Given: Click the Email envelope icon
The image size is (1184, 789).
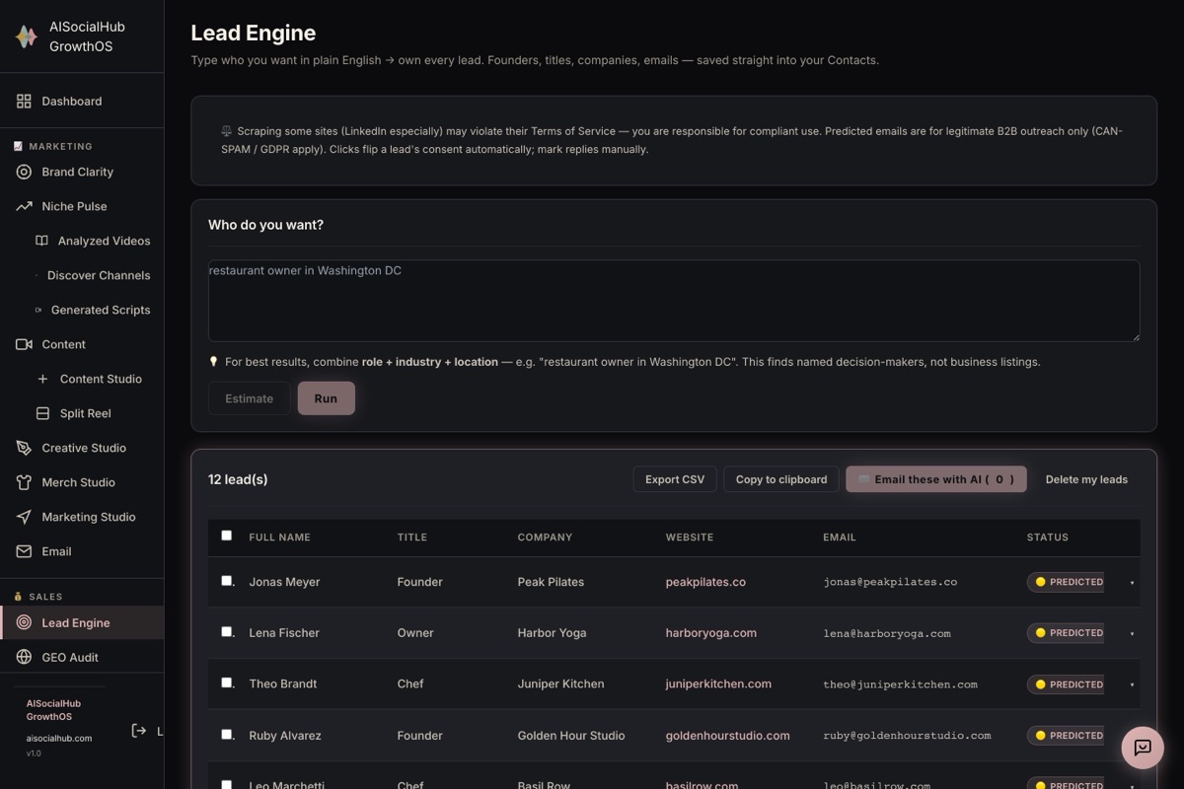Looking at the screenshot, I should tap(24, 551).
